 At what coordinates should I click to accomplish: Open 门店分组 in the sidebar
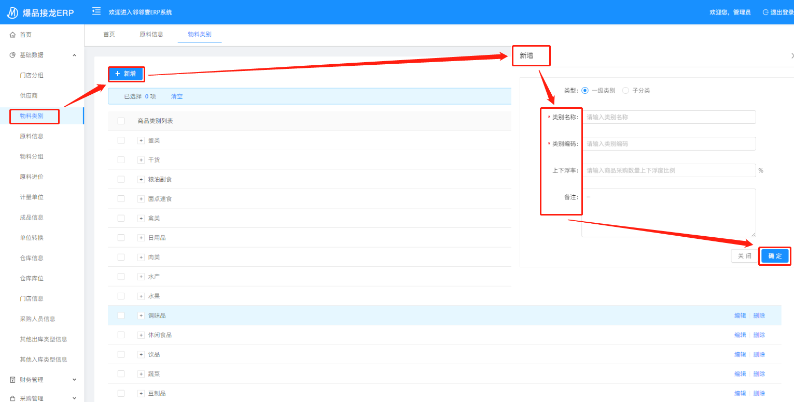click(32, 75)
